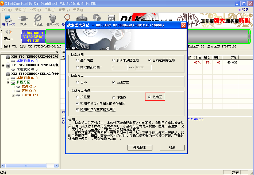
Task: Select the 客照 (E:) partition in tree
Action: coord(29,91)
